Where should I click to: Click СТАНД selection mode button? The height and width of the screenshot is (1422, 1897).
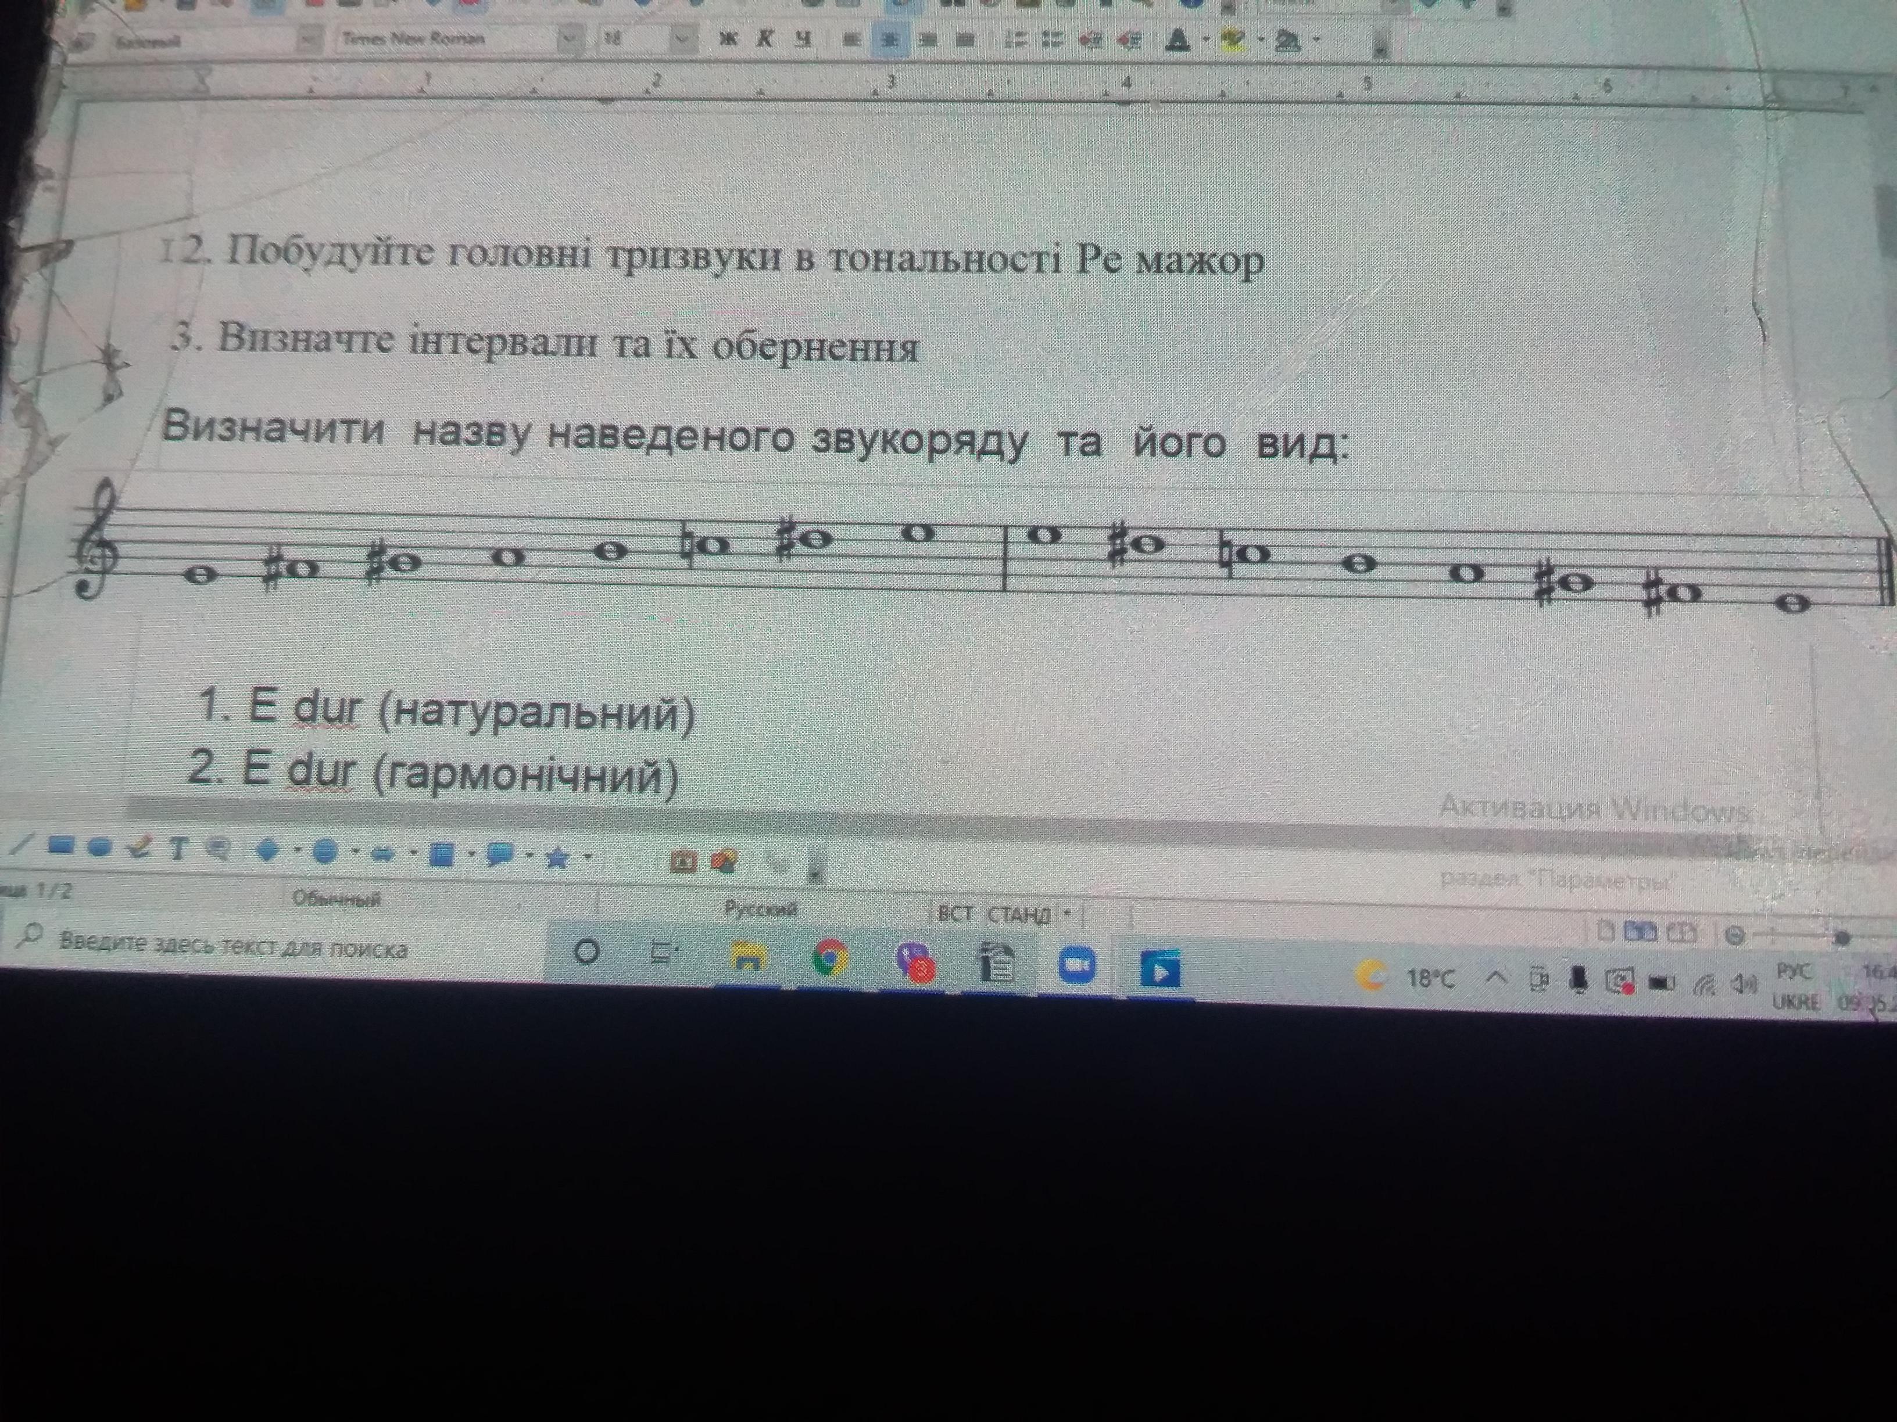point(1019,914)
